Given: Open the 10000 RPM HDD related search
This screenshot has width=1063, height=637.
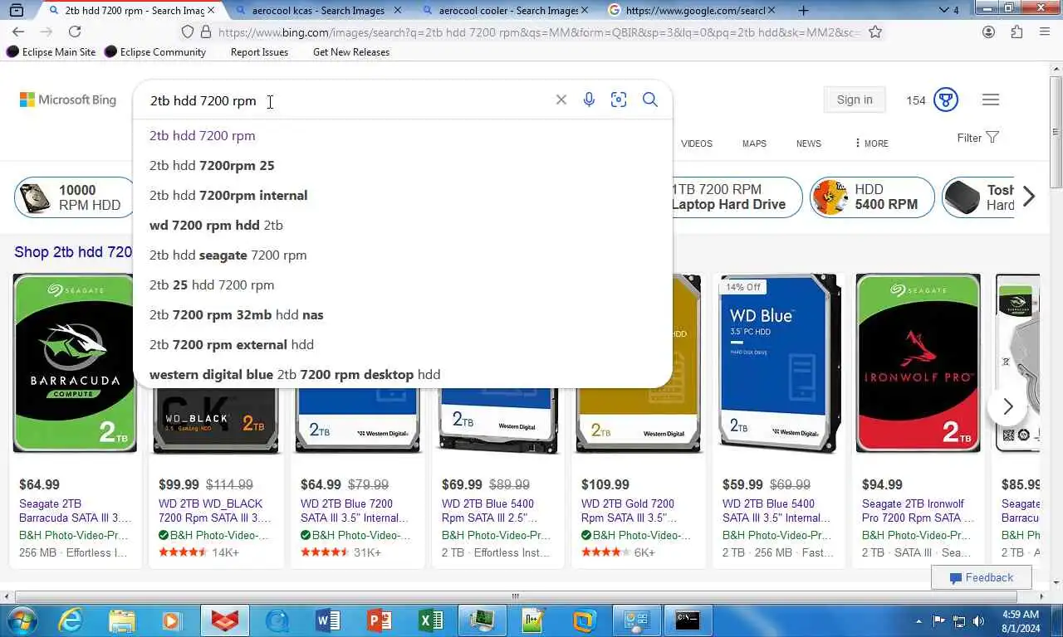Looking at the screenshot, I should [75, 197].
